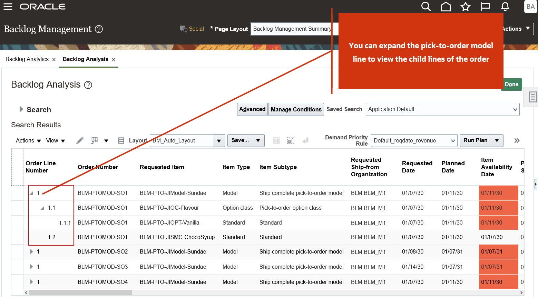Viewport: 538px width, 297px height.
Task: Expand the Search section
Action: (21, 109)
